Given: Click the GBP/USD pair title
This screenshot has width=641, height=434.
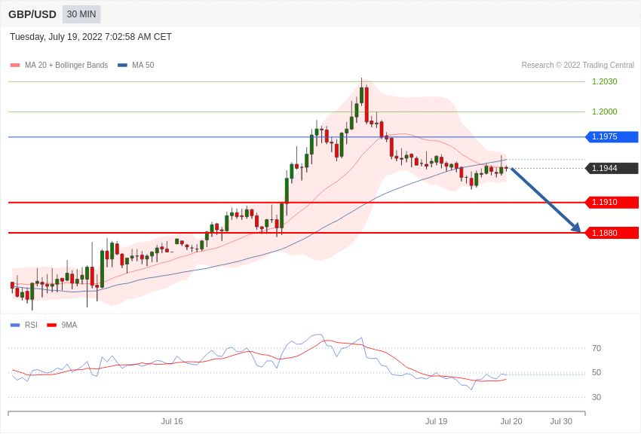Looking at the screenshot, I should coord(32,15).
